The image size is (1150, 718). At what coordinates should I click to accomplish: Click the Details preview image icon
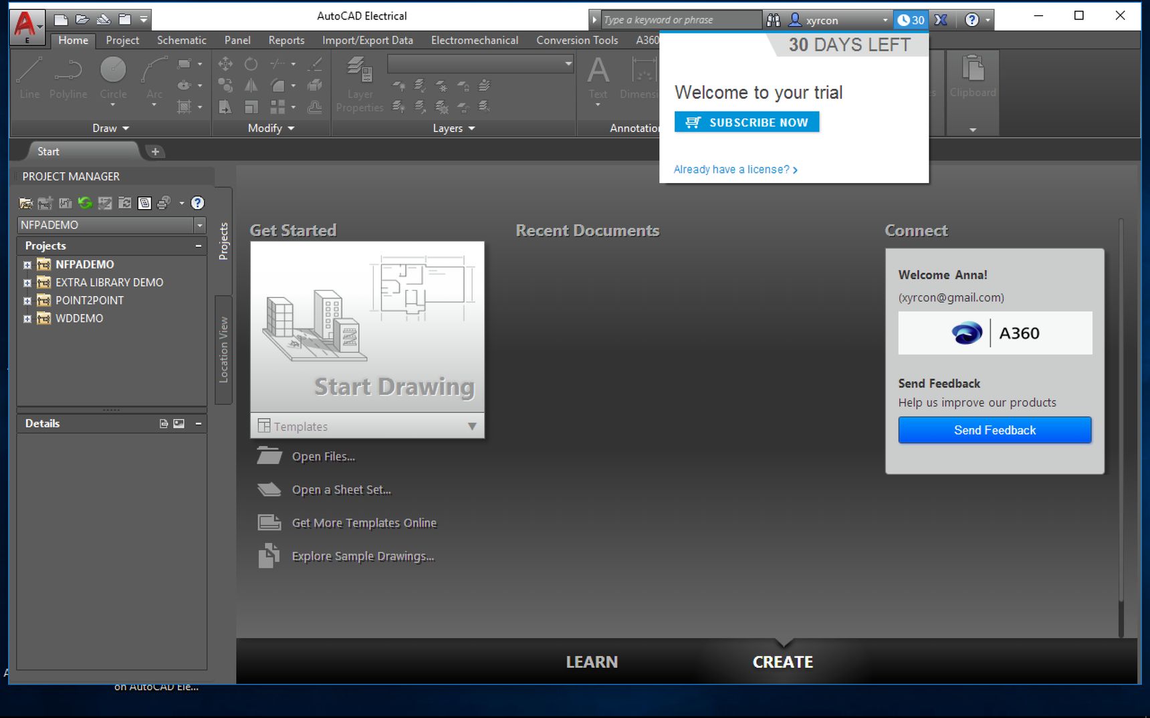point(179,423)
